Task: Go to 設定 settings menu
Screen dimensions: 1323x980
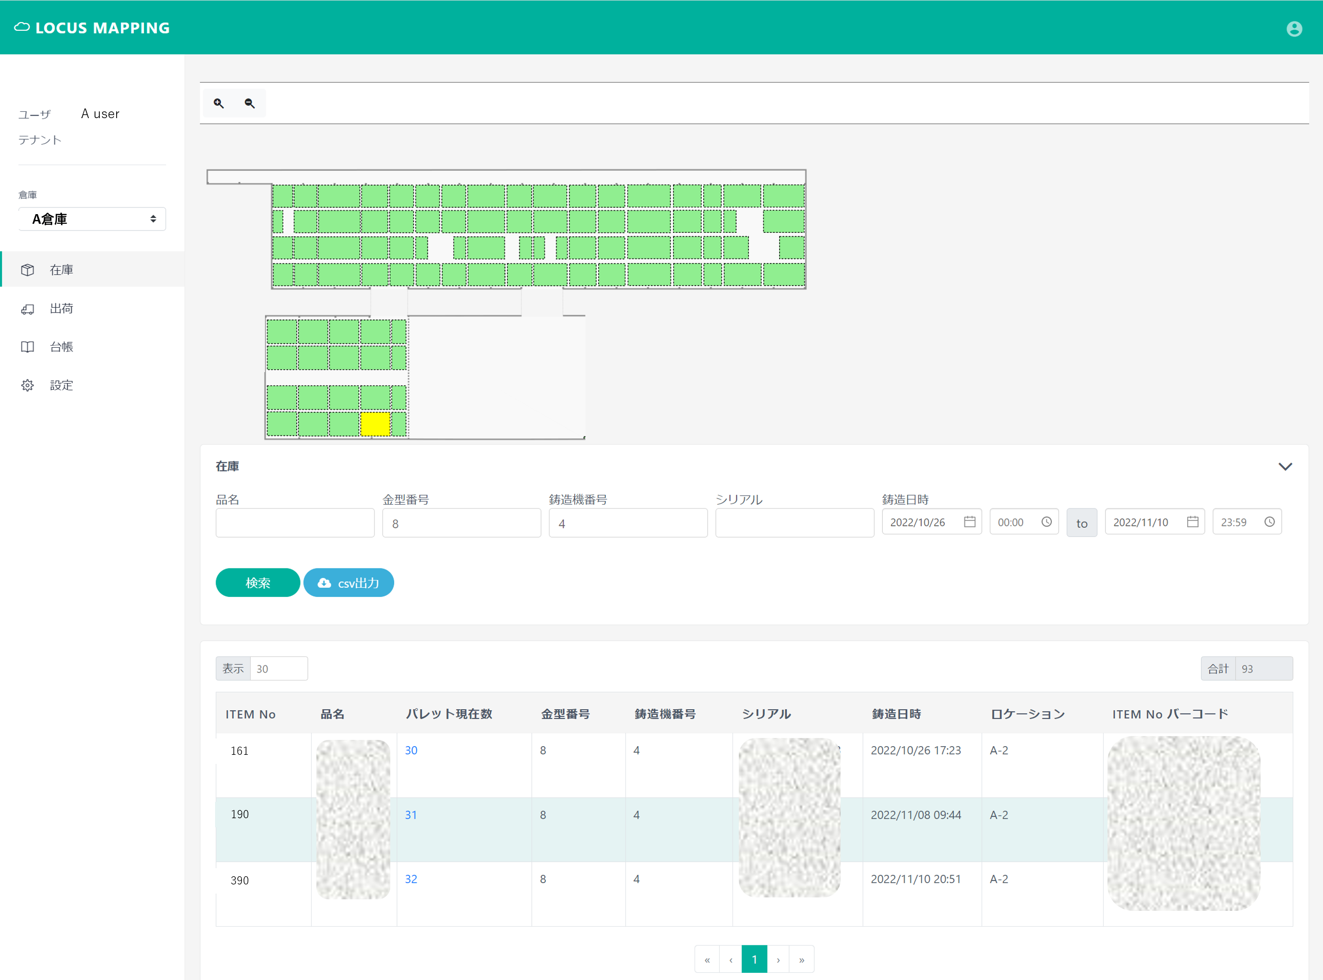Action: (x=61, y=386)
